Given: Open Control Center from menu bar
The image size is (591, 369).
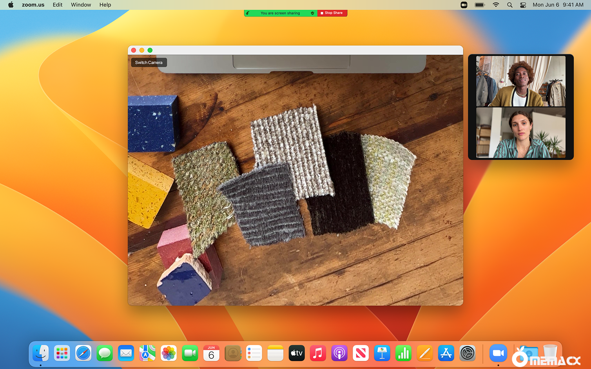Looking at the screenshot, I should (523, 5).
